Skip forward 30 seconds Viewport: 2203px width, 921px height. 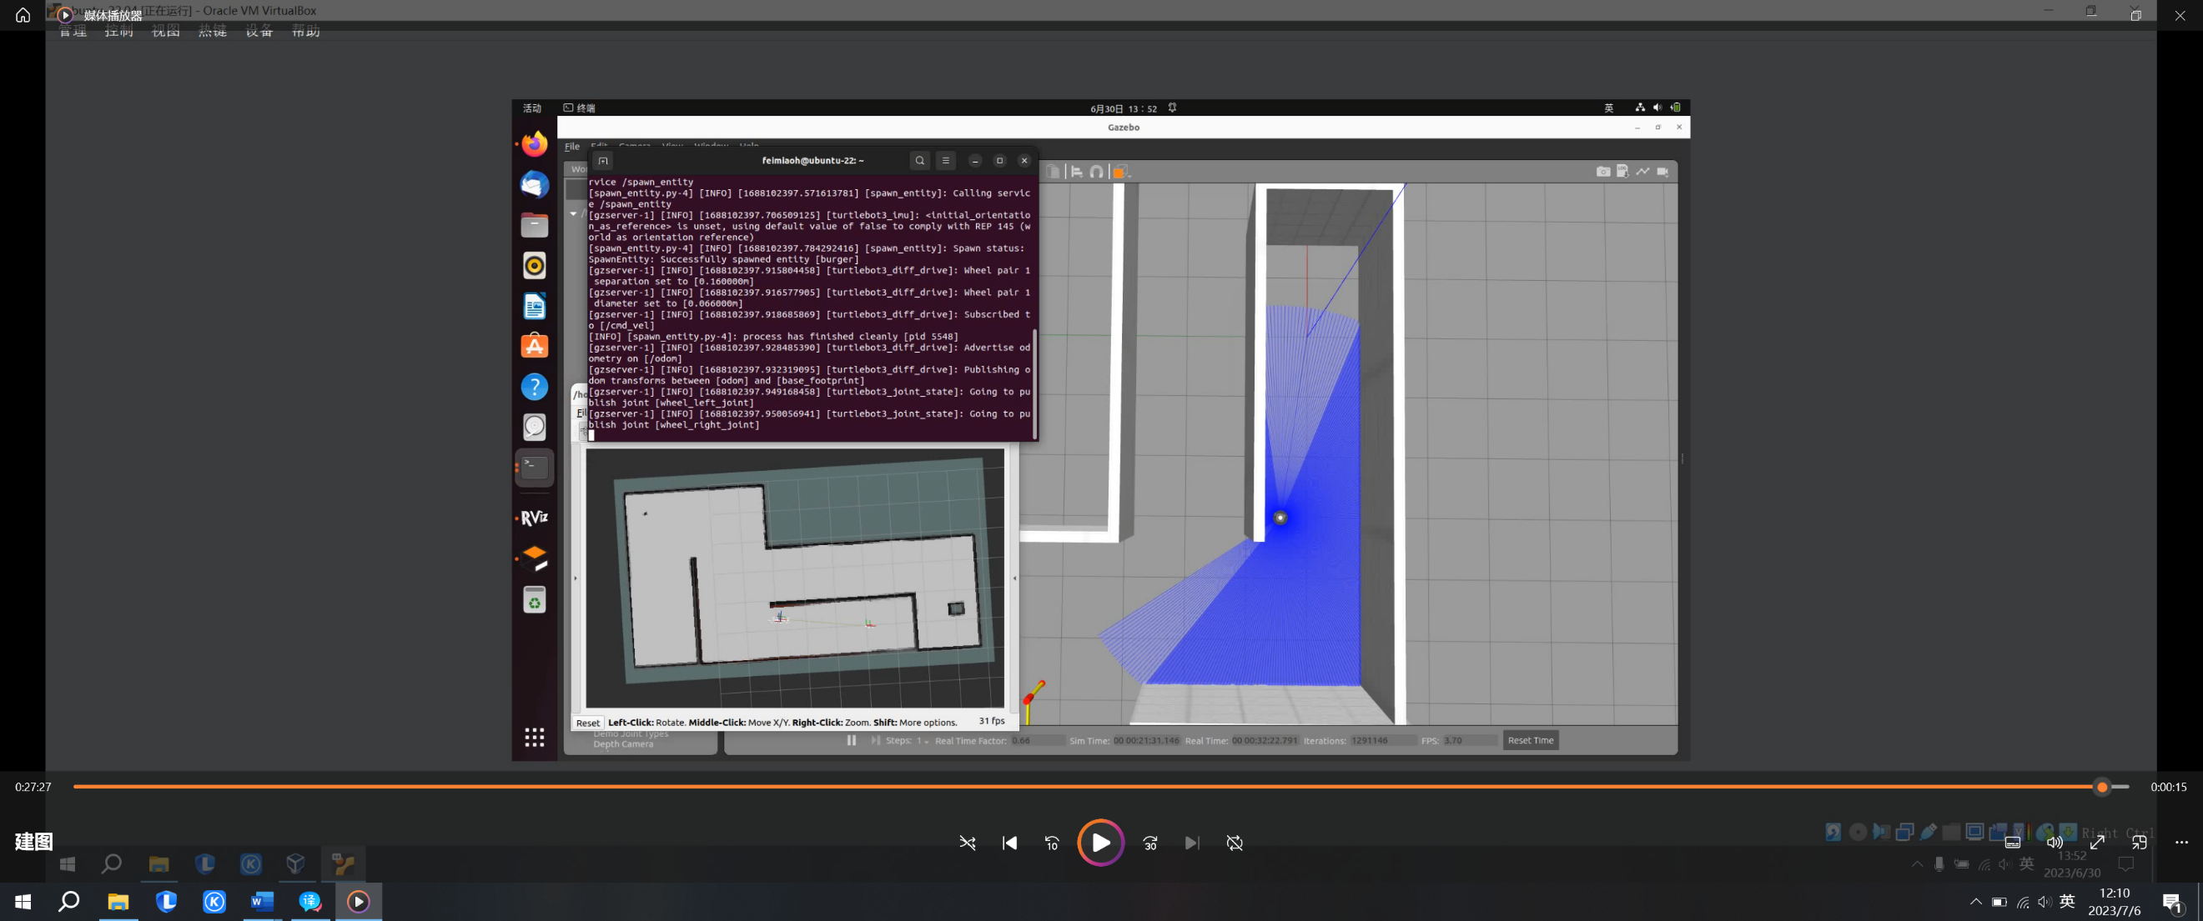(1150, 843)
